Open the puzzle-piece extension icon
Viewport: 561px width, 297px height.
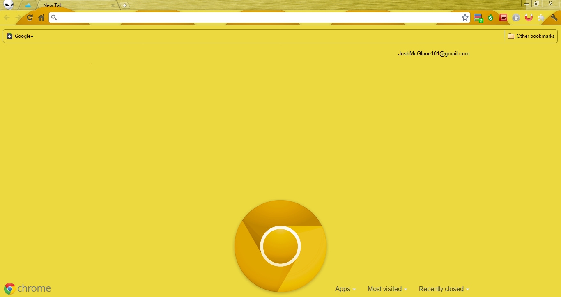(541, 18)
